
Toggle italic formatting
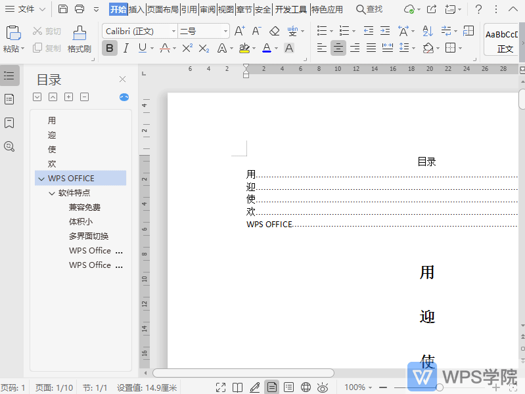(x=126, y=48)
